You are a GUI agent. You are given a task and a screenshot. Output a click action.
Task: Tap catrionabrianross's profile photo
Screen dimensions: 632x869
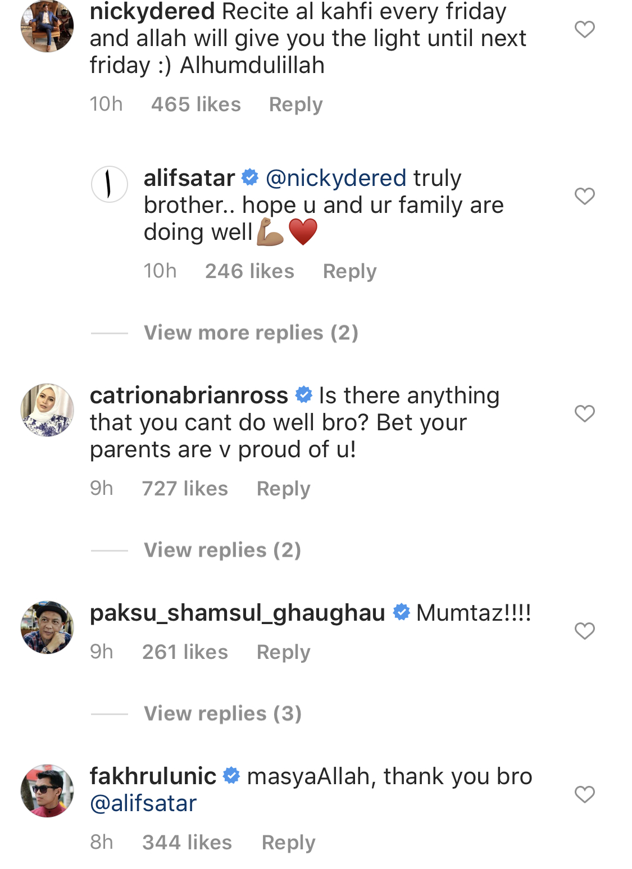click(x=47, y=410)
